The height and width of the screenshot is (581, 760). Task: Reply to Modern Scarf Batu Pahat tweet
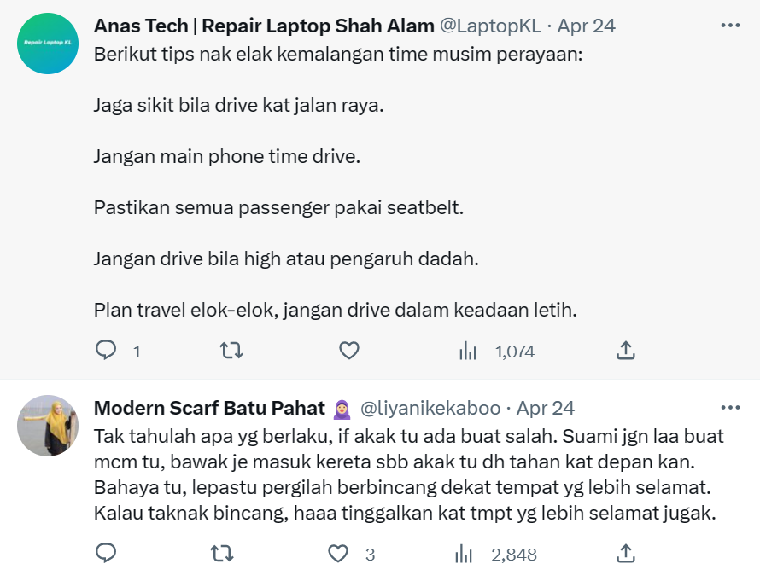106,554
